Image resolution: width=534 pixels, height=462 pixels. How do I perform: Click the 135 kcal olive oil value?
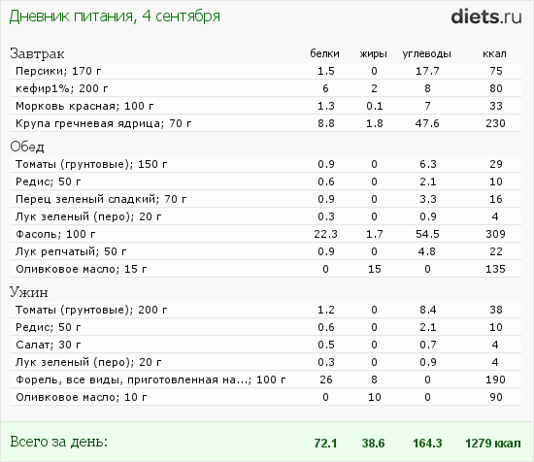[x=495, y=269]
